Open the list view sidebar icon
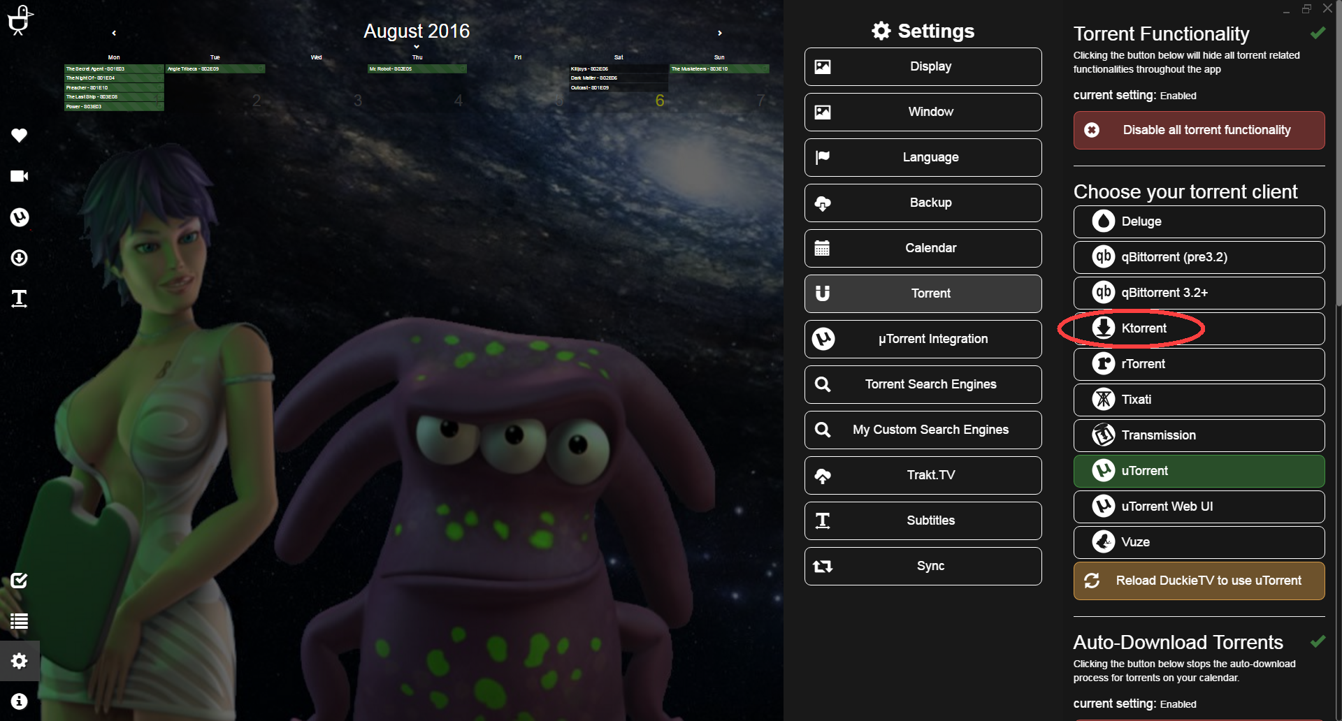 (x=20, y=621)
